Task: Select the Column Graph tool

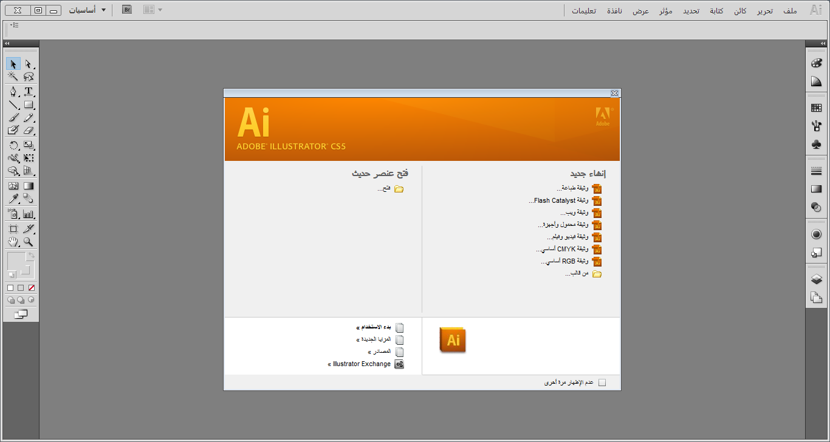Action: click(x=29, y=214)
